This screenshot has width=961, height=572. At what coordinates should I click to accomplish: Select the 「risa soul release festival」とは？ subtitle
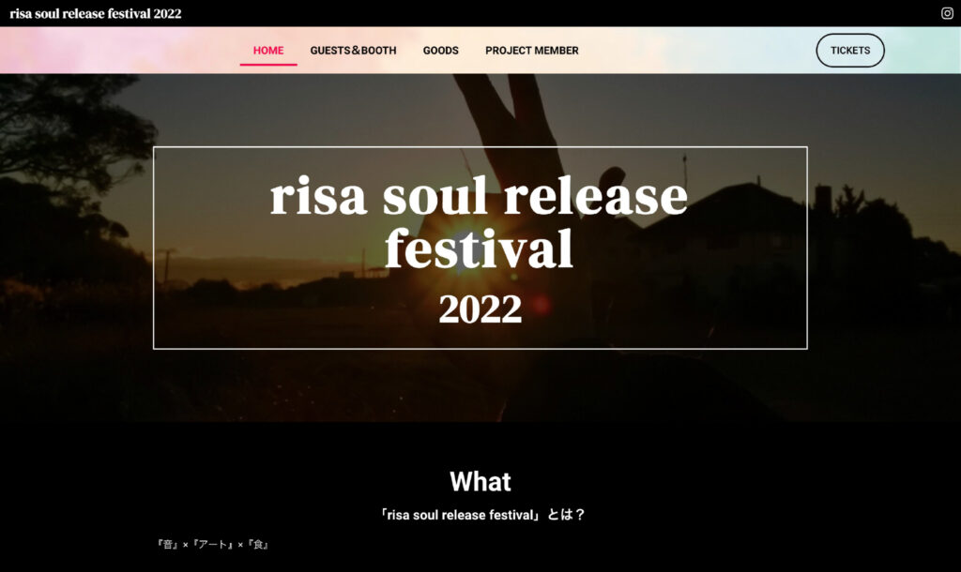[481, 515]
